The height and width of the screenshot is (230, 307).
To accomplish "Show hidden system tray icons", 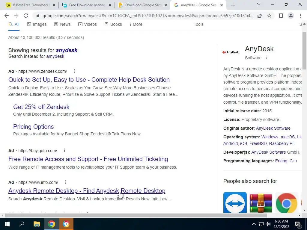I will [254, 224].
